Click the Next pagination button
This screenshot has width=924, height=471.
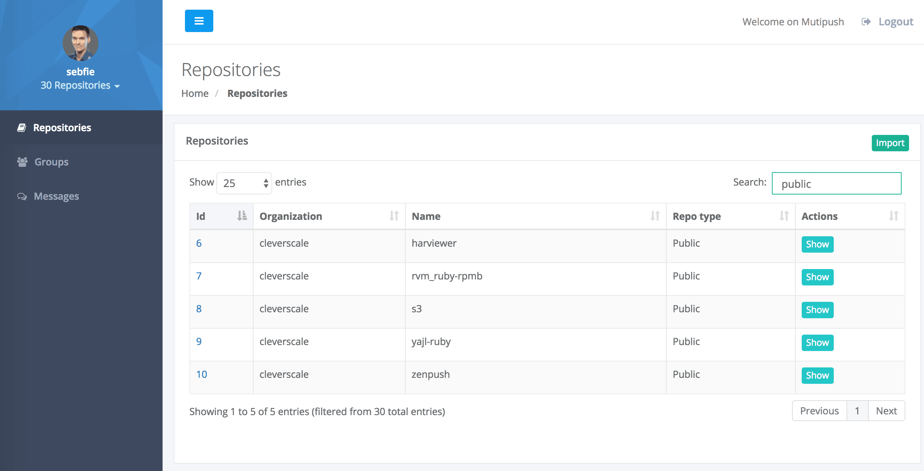coord(886,411)
